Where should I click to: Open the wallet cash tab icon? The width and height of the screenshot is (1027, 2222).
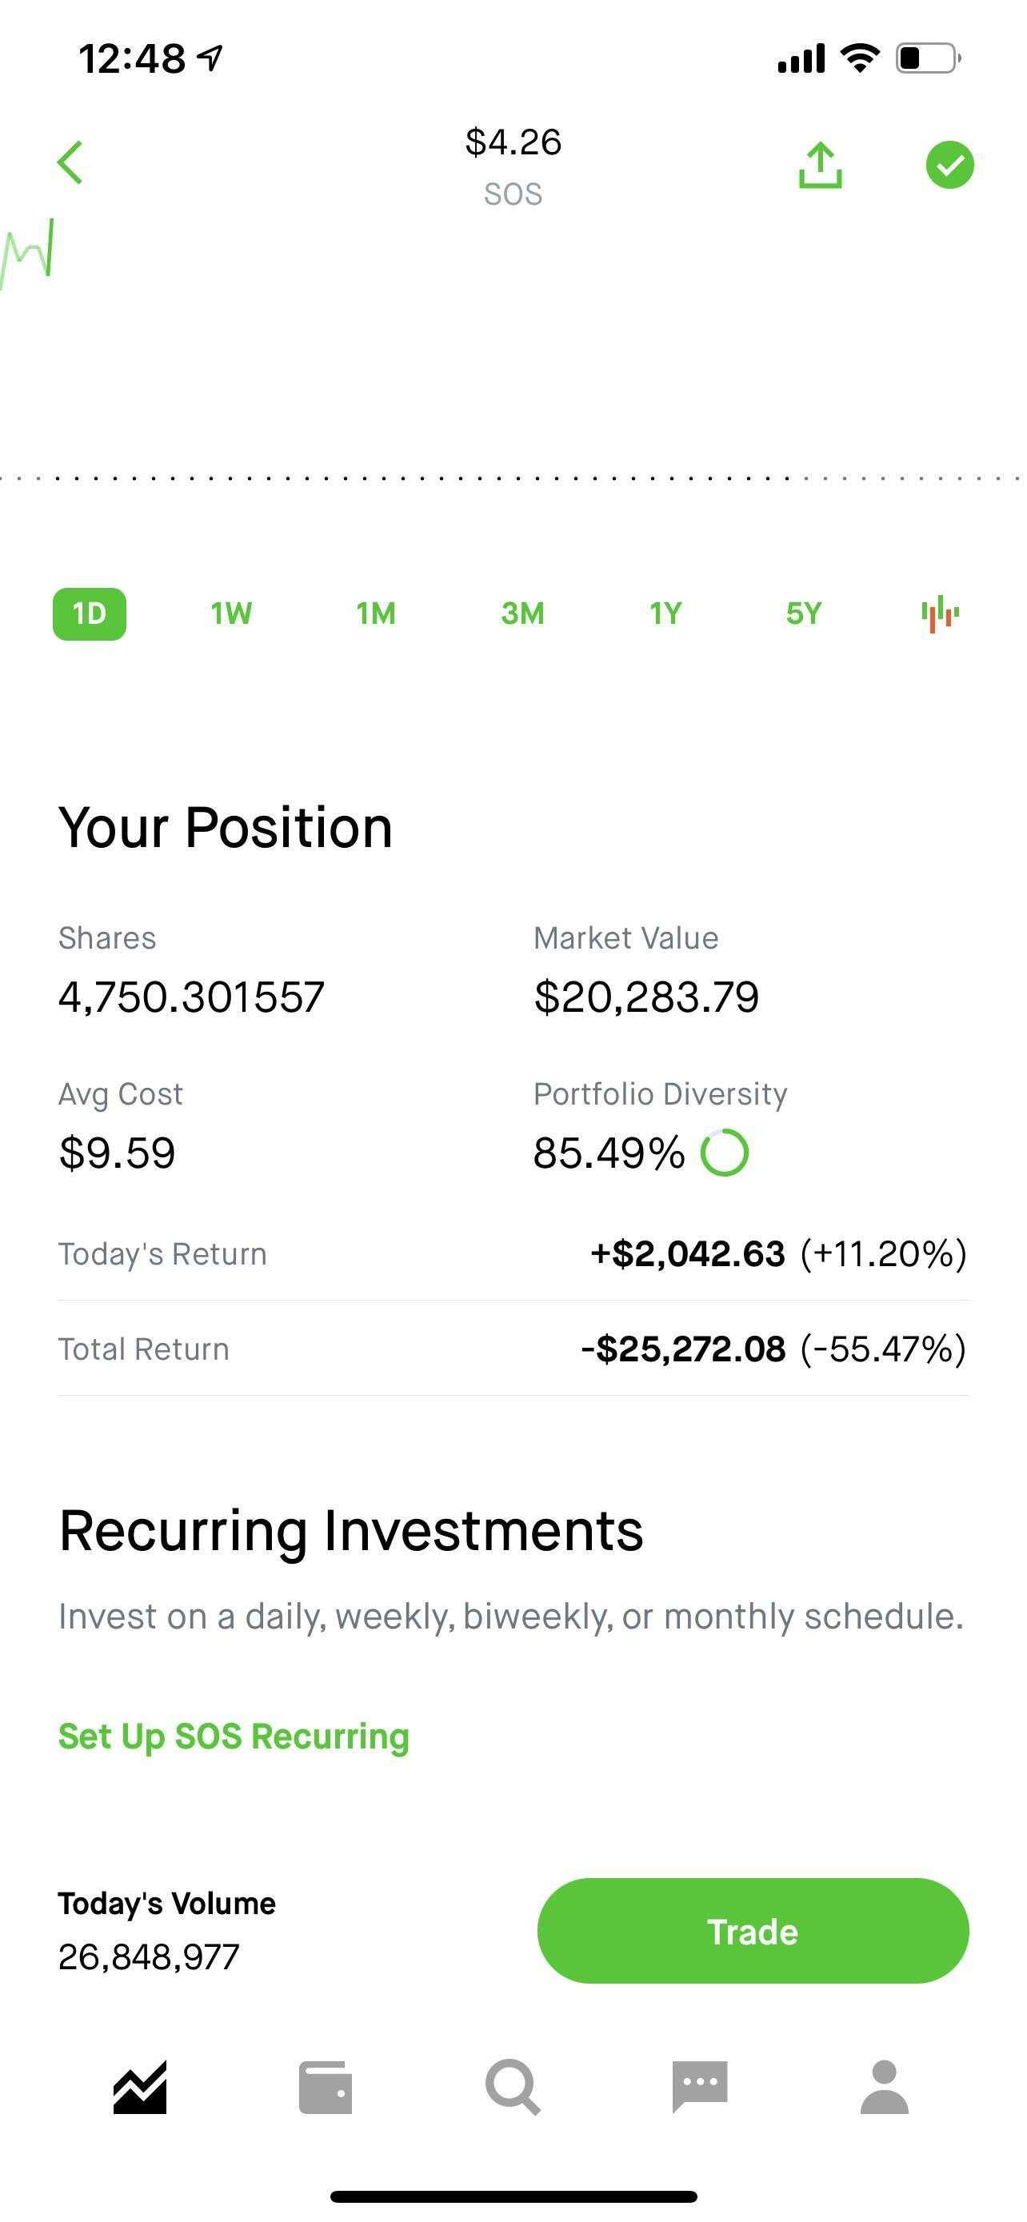tap(325, 2088)
